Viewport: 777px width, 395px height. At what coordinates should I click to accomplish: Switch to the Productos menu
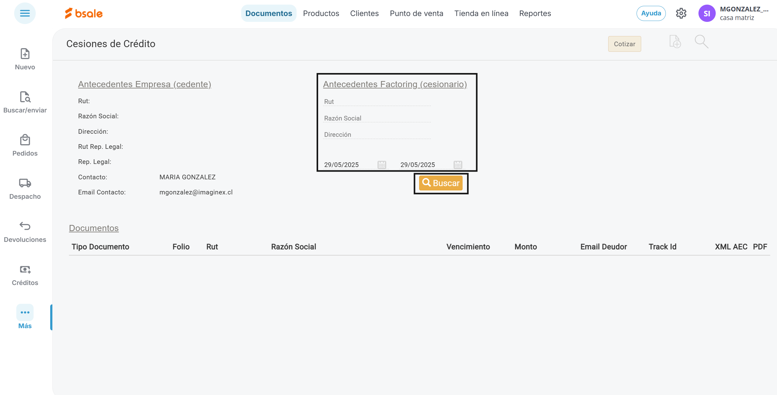click(321, 13)
